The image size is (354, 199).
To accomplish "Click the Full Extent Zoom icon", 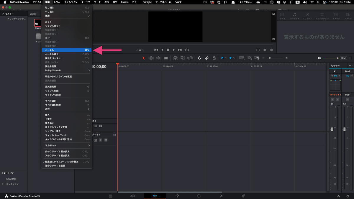I will coord(242,58).
